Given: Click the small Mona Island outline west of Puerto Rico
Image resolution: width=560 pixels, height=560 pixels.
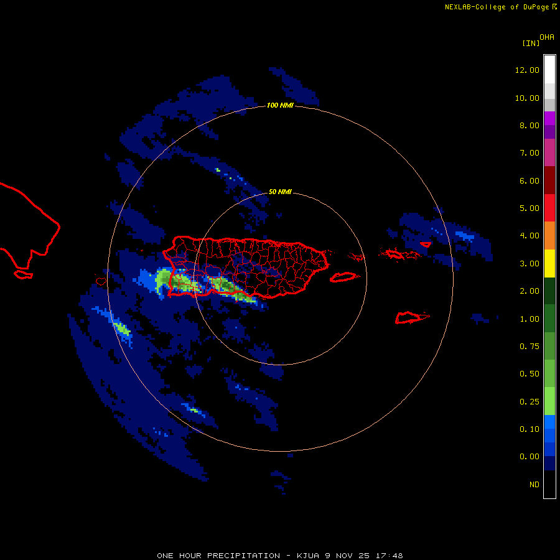Looking at the screenshot, I should point(101,281).
